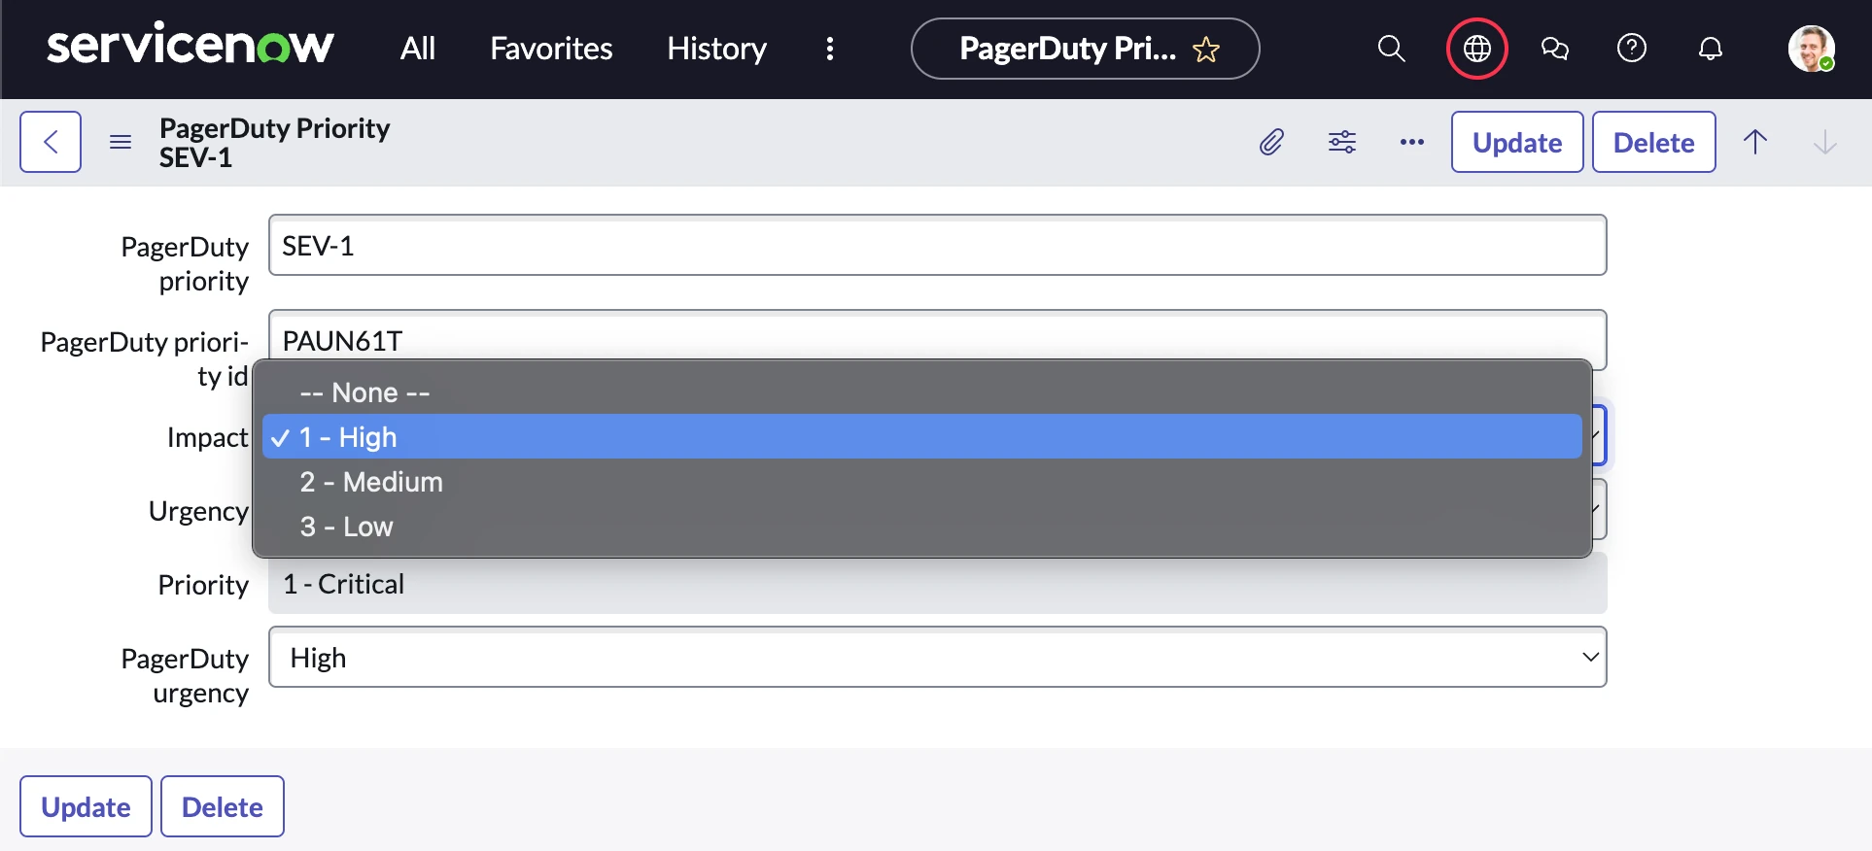Image resolution: width=1872 pixels, height=851 pixels.
Task: Open the personalize form sliders icon
Action: pyautogui.click(x=1342, y=142)
